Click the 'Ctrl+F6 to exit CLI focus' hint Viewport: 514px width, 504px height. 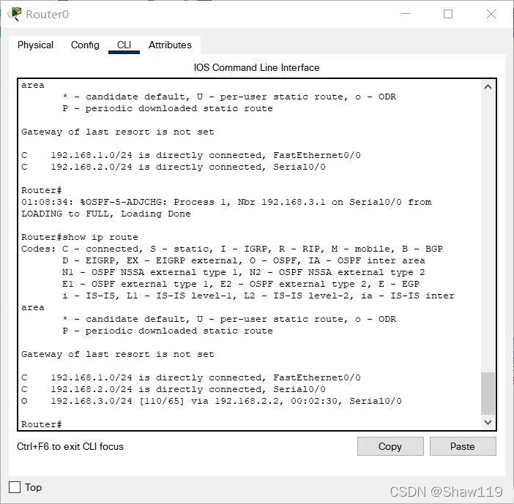pos(70,446)
